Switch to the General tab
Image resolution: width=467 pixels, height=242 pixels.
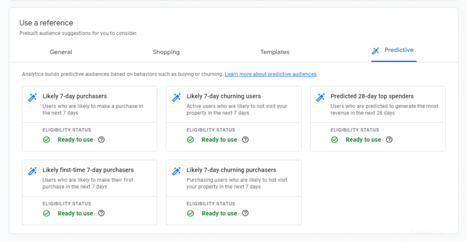pos(61,52)
